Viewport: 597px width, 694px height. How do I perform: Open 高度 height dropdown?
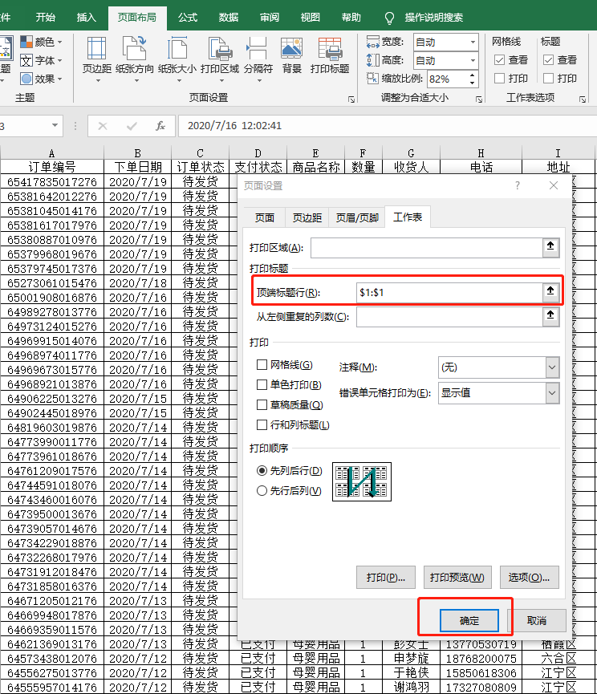click(473, 61)
